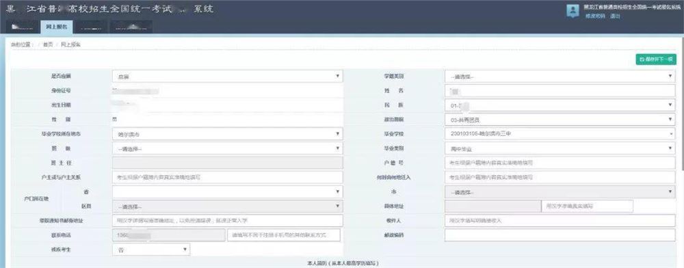The width and height of the screenshot is (684, 268).
Task: Open the 残疾考生 dropdown showing 否
Action: [x=151, y=250]
